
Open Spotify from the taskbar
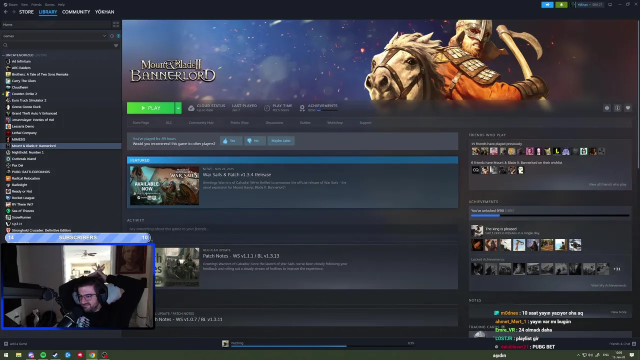43,355
